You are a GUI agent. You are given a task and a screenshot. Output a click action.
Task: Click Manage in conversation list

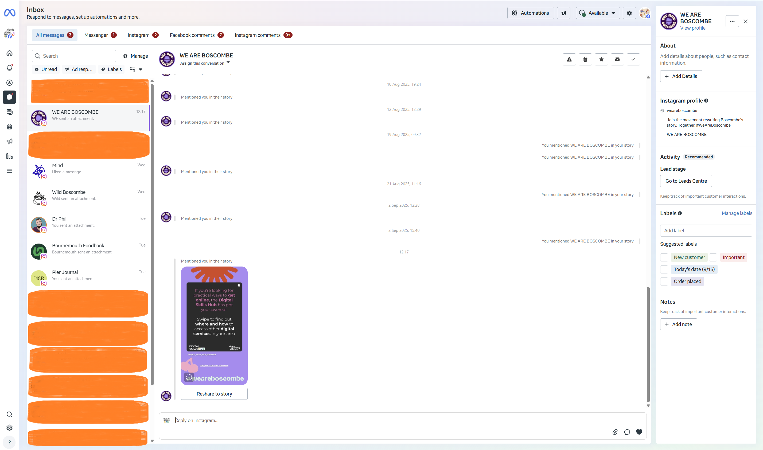tap(135, 56)
